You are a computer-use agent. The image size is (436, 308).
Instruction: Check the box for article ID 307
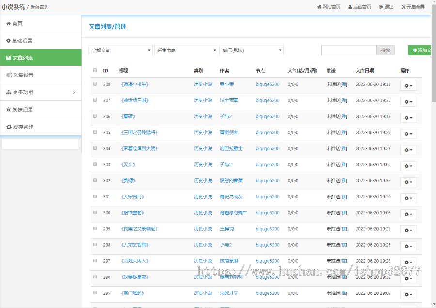point(95,100)
